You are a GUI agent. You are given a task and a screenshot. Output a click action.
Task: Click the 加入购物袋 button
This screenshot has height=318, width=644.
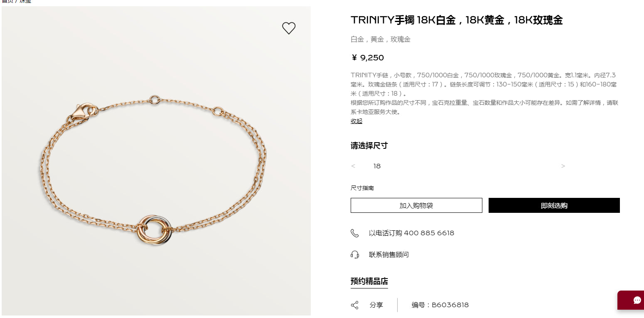[416, 205]
